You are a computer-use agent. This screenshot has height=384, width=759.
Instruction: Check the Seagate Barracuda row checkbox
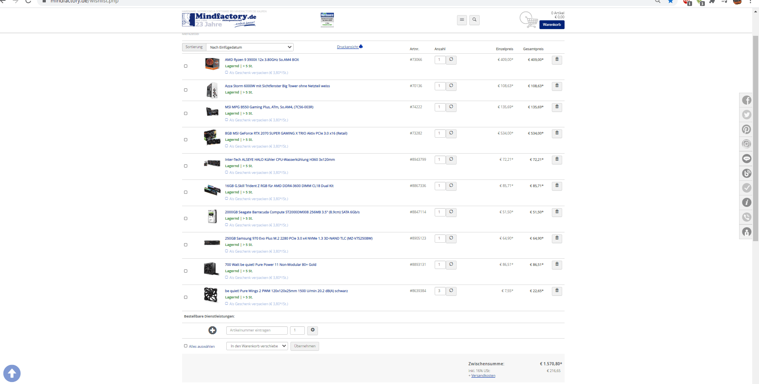click(186, 218)
